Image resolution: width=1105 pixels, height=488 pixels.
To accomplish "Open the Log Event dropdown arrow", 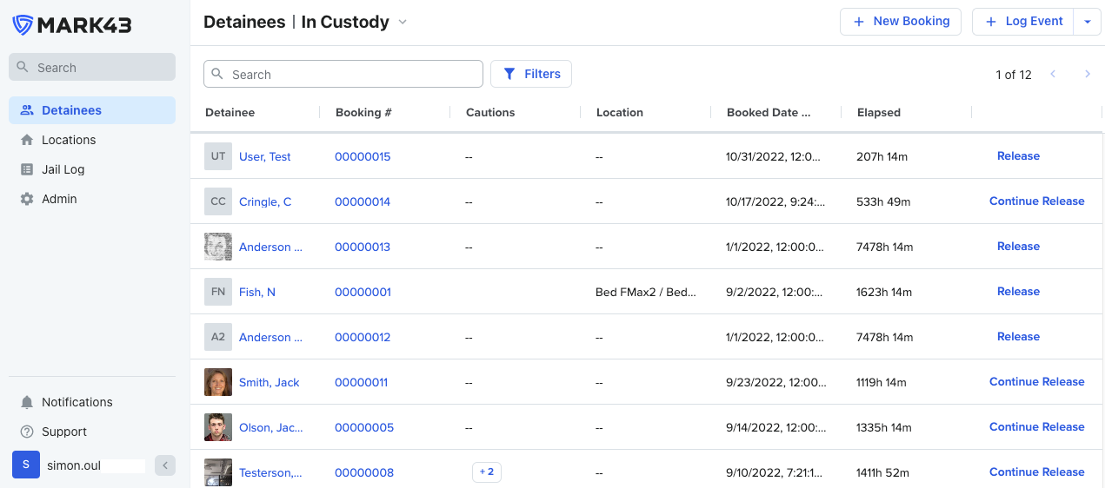I will 1088,22.
